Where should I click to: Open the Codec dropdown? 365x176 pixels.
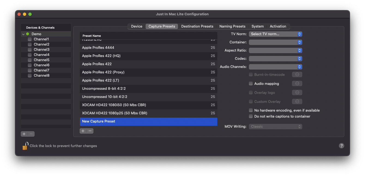point(275,59)
